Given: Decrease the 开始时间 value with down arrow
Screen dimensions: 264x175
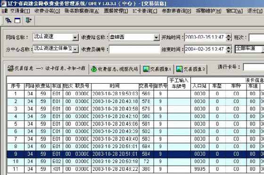Looking at the screenshot, I should 229,39.
